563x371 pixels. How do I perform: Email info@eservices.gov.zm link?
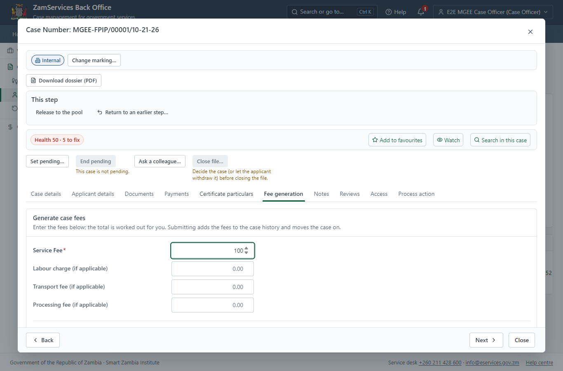pos(492,363)
